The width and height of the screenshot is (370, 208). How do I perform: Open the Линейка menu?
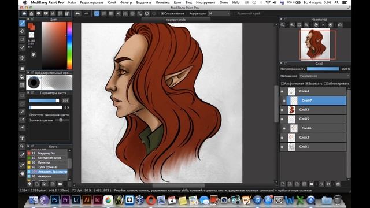click(162, 2)
